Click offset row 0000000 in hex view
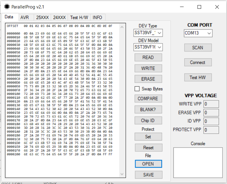Viewport: 227px width, 184px height. pyautogui.click(x=60, y=33)
